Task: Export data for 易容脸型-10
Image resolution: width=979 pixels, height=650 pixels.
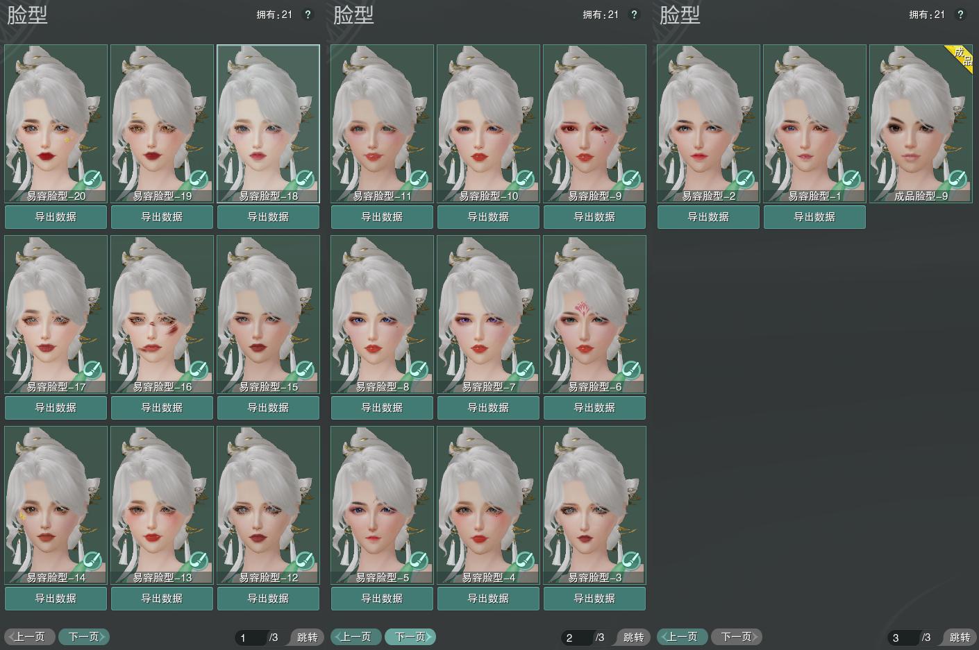Action: tap(489, 217)
